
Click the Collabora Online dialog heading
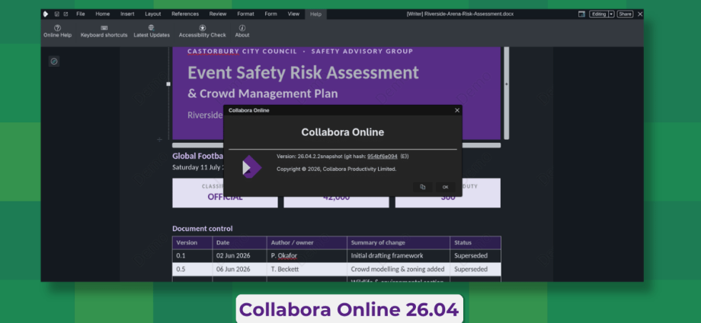[342, 132]
